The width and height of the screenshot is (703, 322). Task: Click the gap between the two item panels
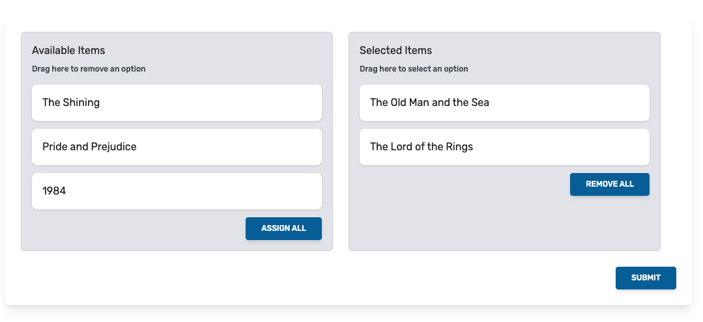click(341, 142)
